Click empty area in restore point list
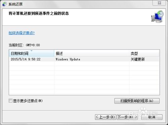 click(84, 78)
